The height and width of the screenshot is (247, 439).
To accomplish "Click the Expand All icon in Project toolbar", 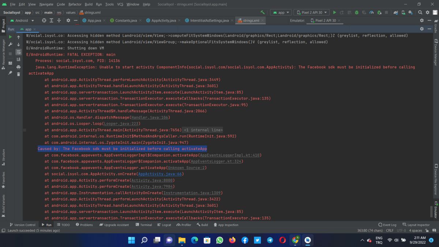I will (51, 20).
